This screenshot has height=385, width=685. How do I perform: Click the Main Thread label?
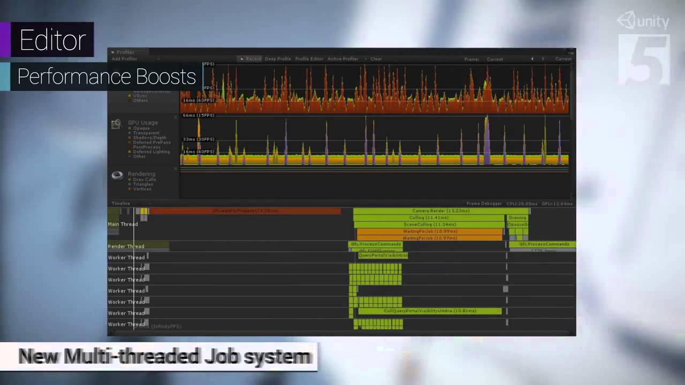(x=123, y=224)
